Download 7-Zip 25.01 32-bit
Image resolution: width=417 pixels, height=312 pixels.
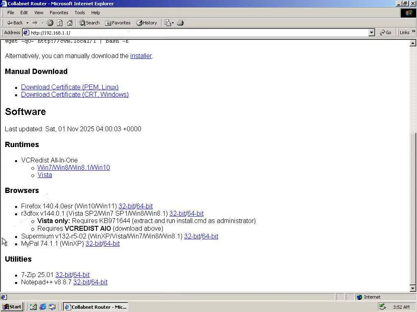tap(64, 275)
